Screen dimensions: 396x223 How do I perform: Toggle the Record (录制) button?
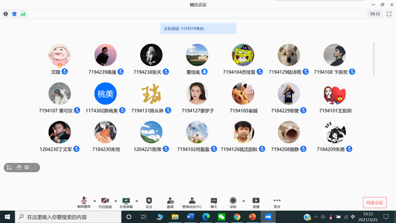pyautogui.click(x=233, y=203)
